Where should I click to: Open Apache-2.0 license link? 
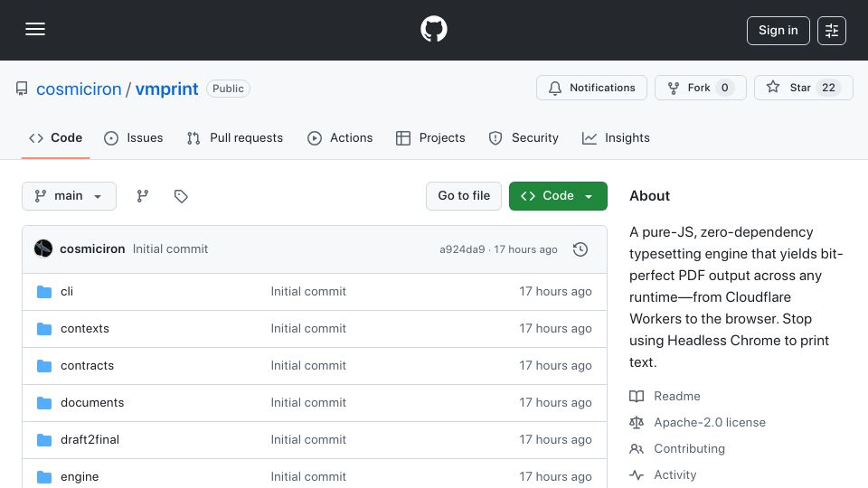[710, 423]
